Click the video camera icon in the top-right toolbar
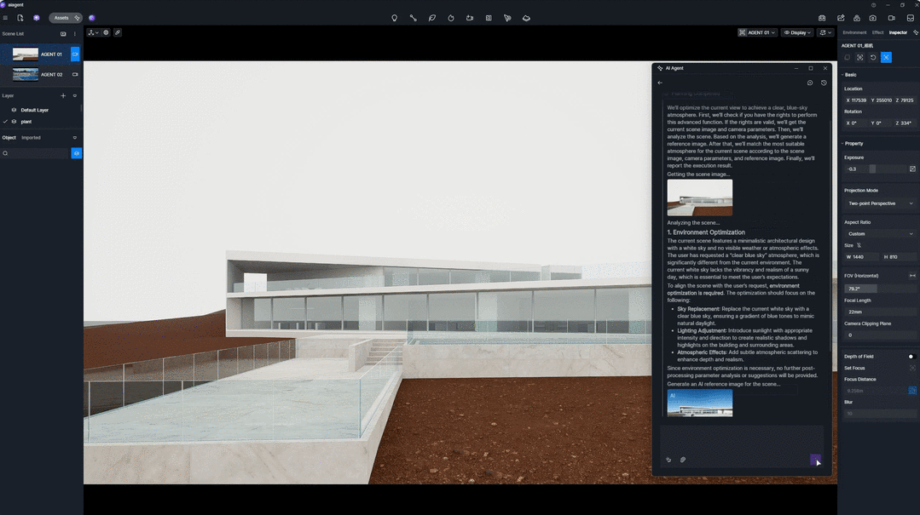 click(x=890, y=18)
